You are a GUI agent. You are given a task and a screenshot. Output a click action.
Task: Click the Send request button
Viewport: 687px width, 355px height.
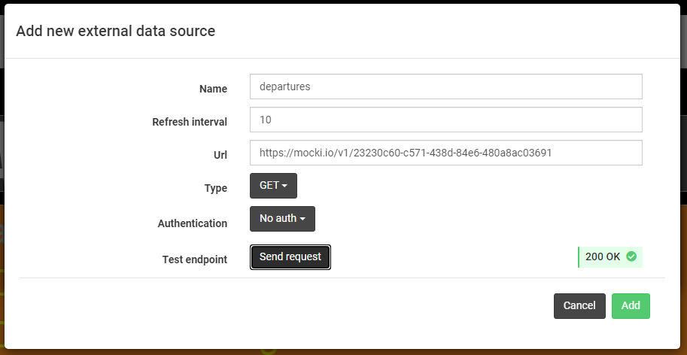[290, 257]
